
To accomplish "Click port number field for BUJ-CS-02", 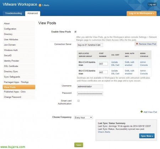I will tap(103, 72).
